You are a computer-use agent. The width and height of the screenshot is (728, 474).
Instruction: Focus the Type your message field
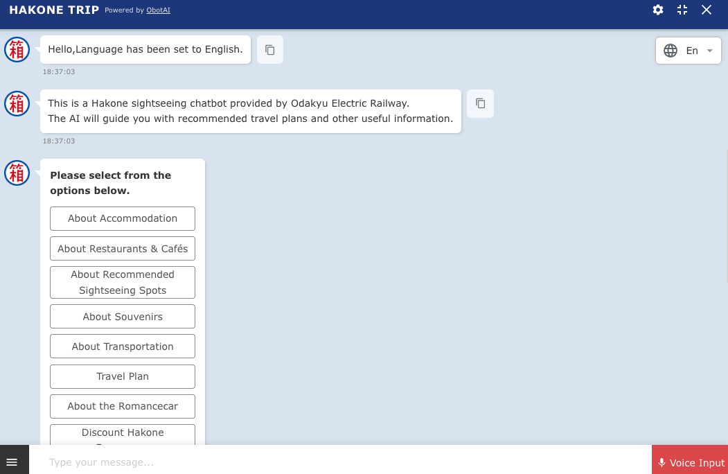[x=339, y=462]
